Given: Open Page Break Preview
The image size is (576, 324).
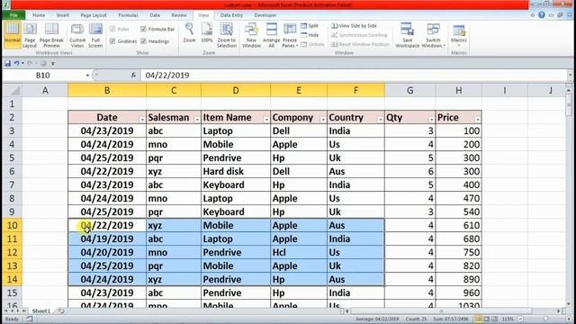Looking at the screenshot, I should tap(51, 35).
